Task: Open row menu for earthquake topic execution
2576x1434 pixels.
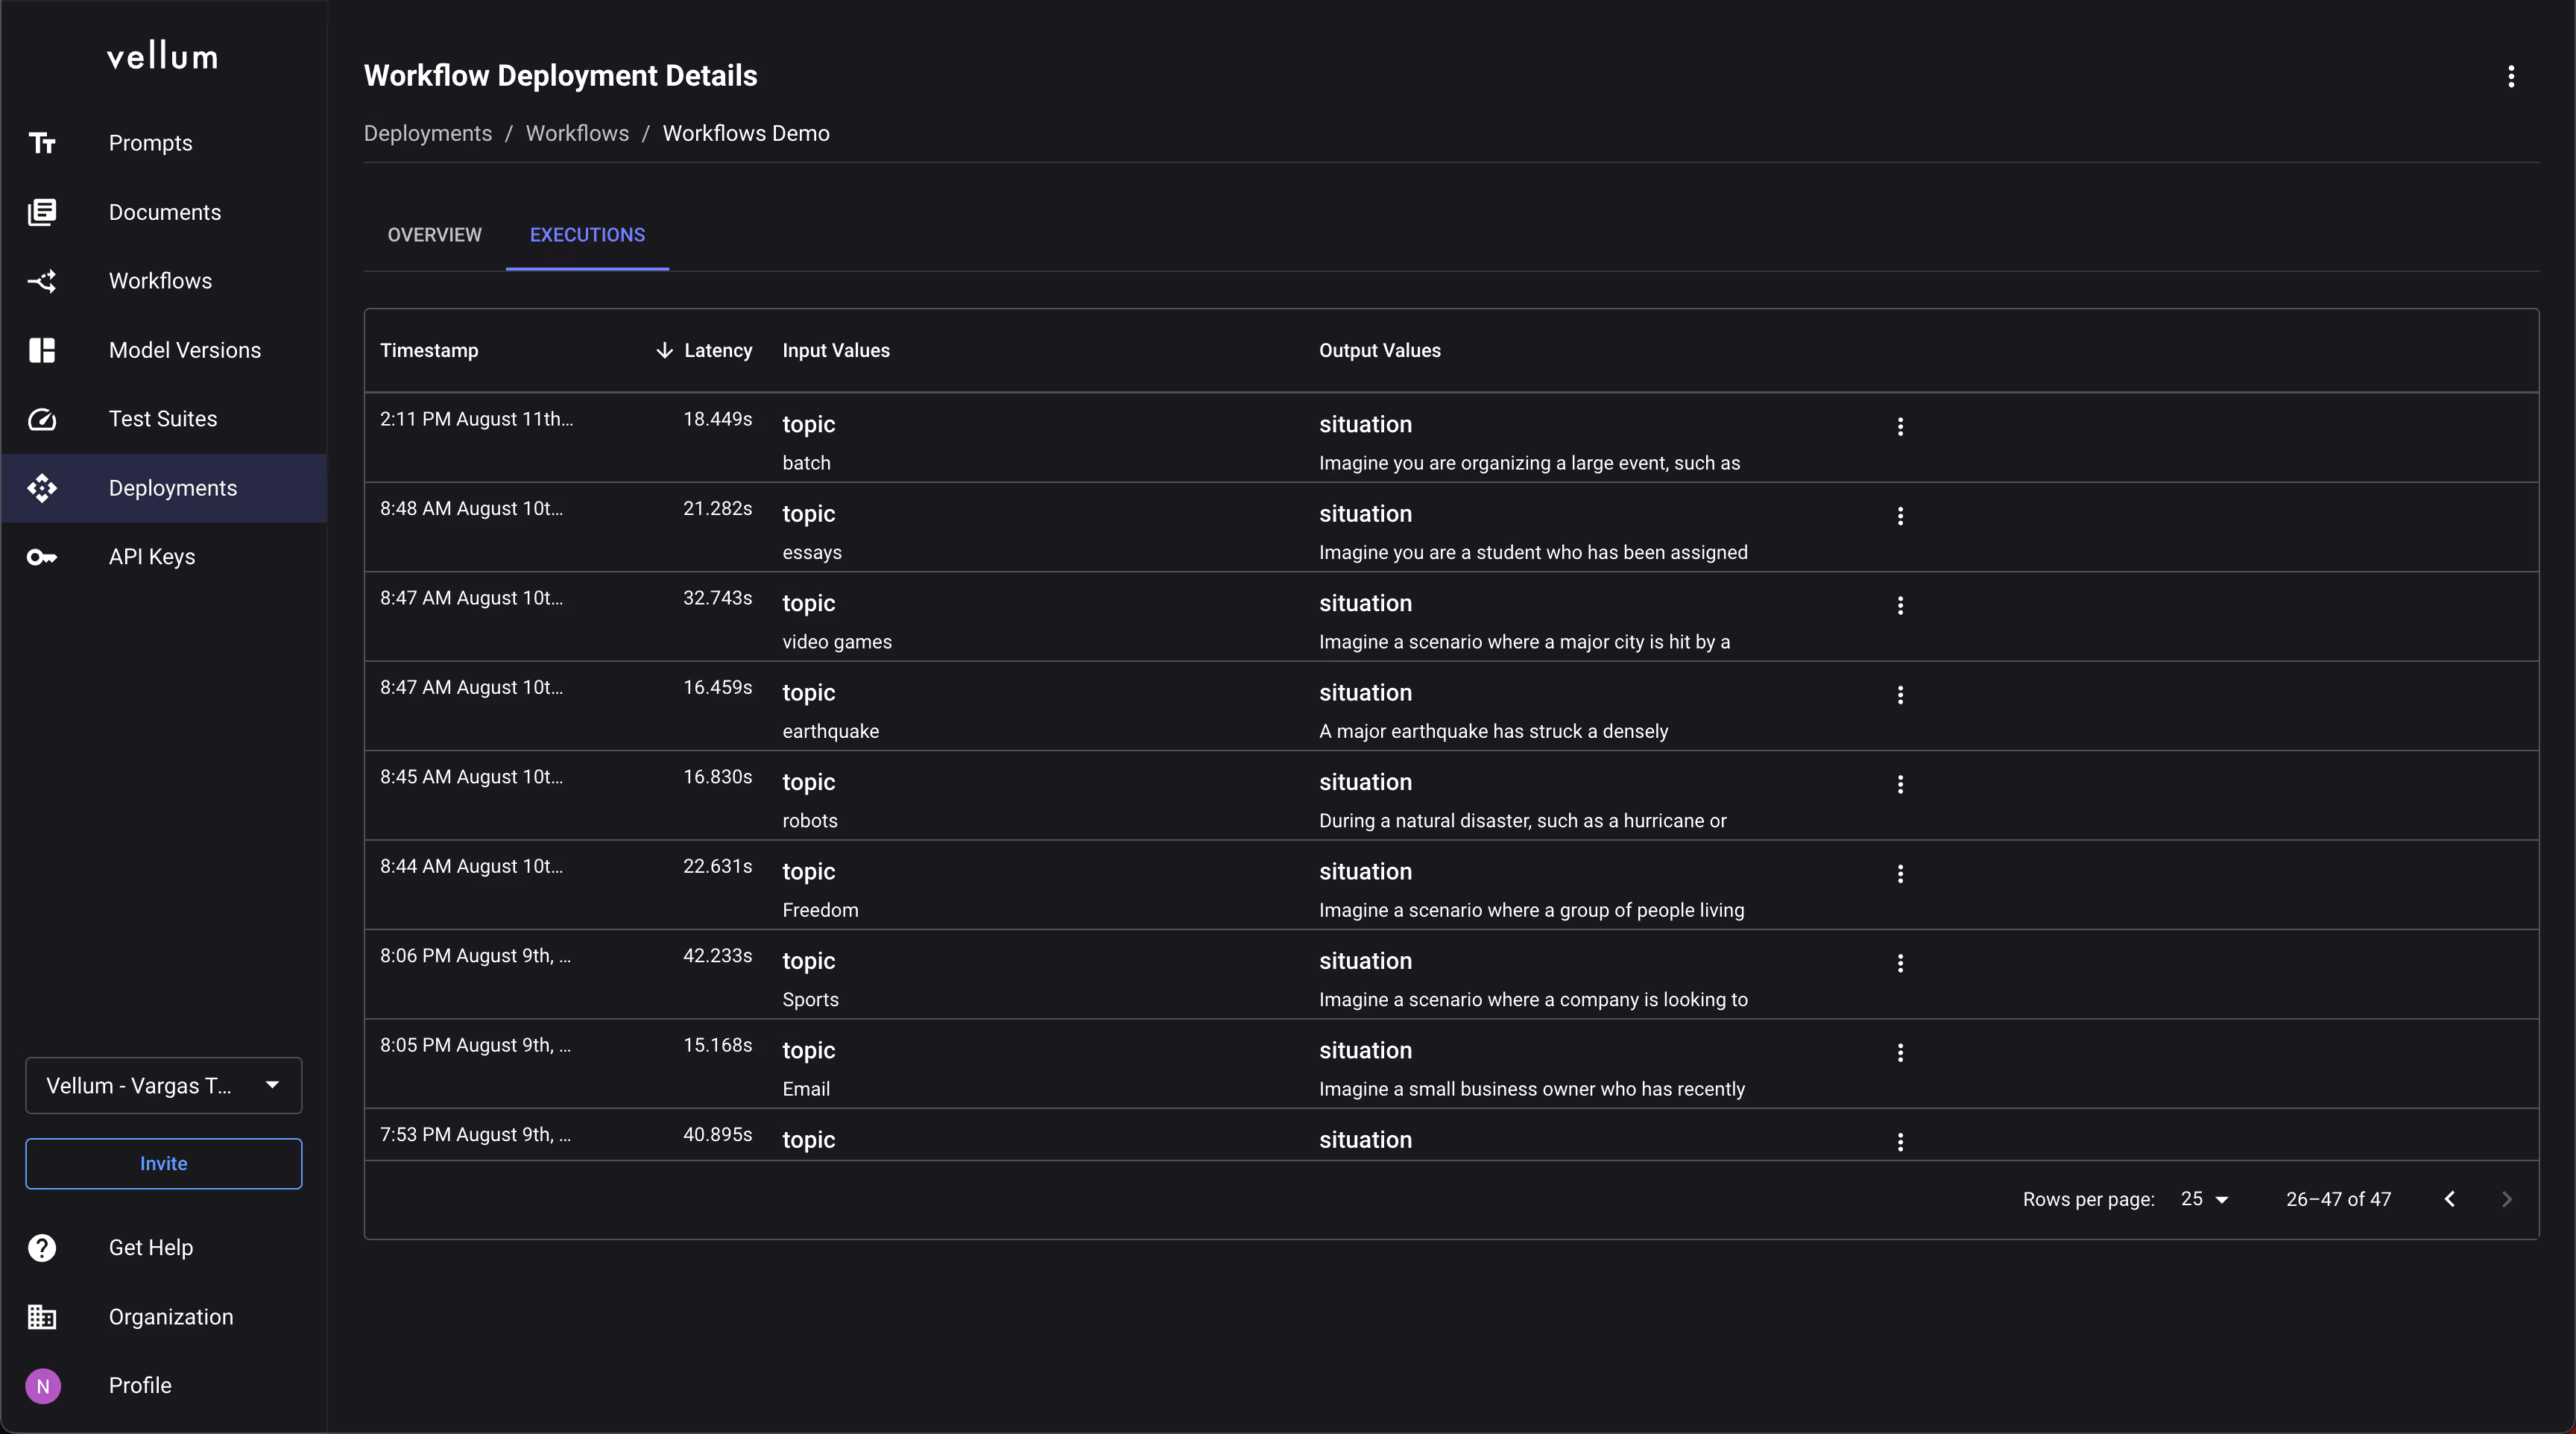Action: (x=1900, y=695)
